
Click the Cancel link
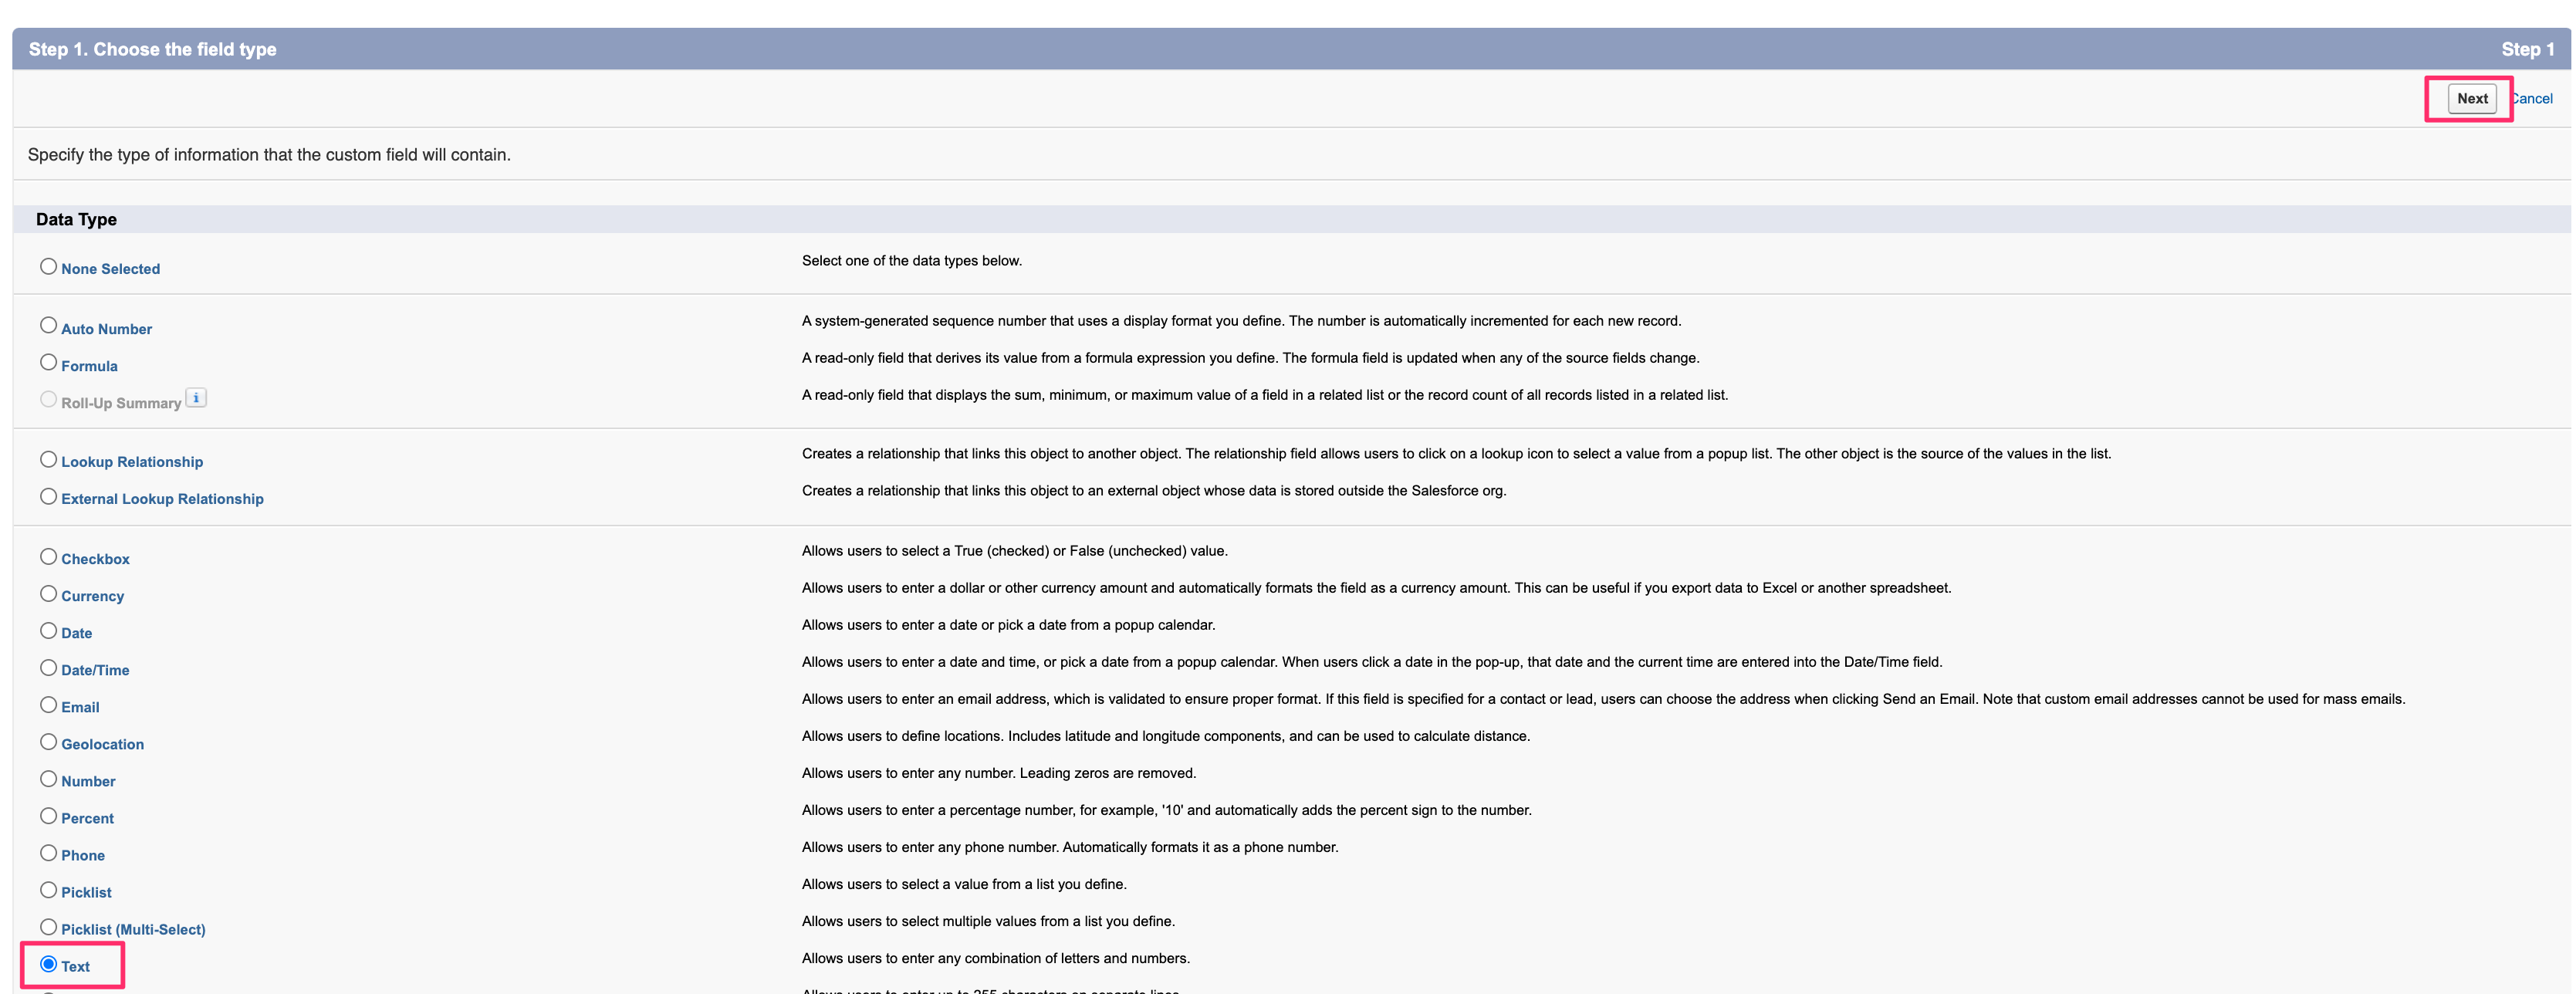pos(2532,98)
